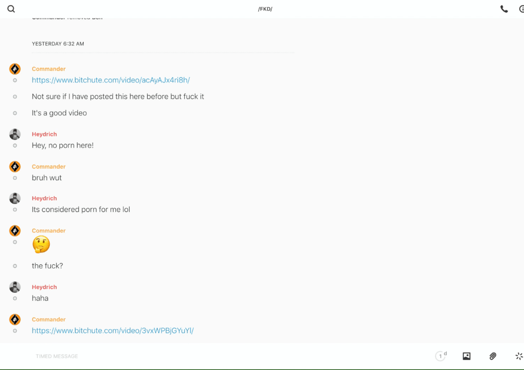Open the search magnifier icon
Viewport: 524px width, 370px height.
(11, 9)
